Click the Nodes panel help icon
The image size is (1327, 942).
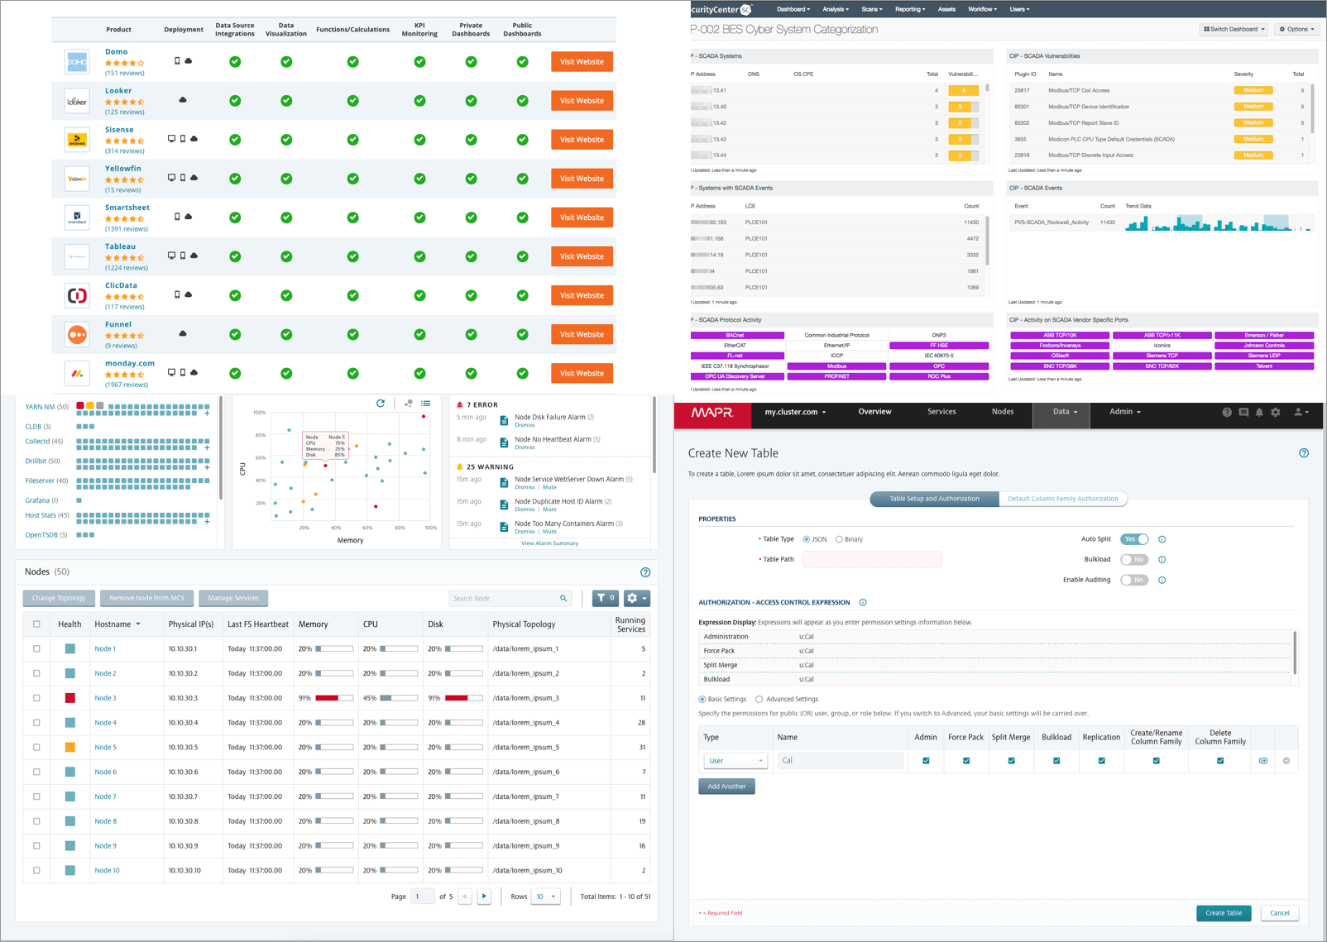[645, 572]
